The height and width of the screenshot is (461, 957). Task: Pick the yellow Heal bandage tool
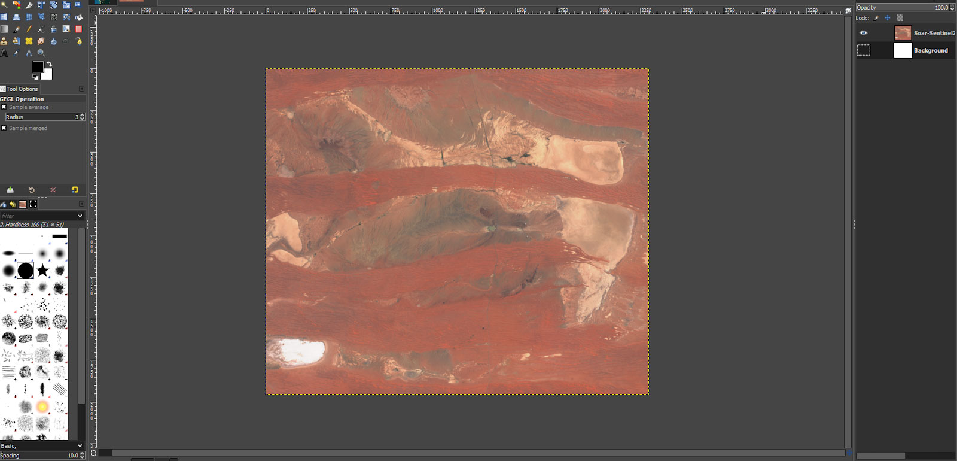(29, 41)
